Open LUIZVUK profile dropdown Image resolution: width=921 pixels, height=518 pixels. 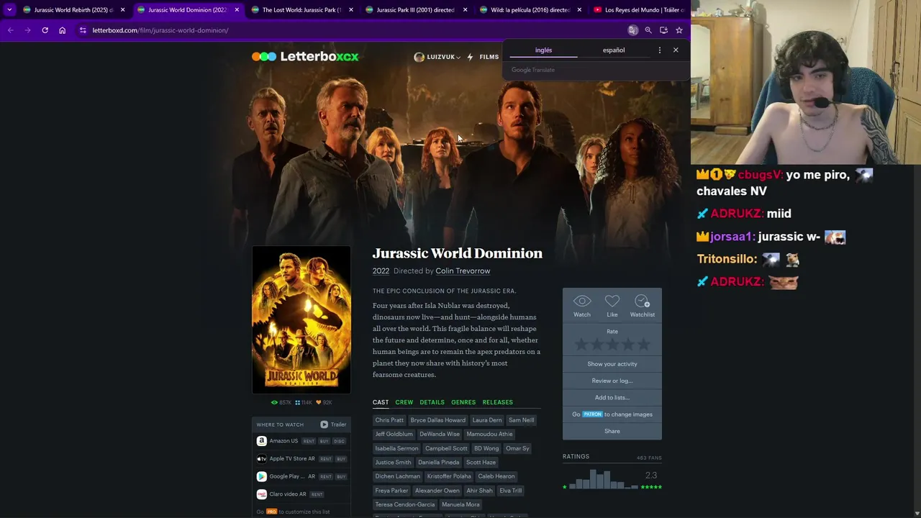tap(437, 57)
